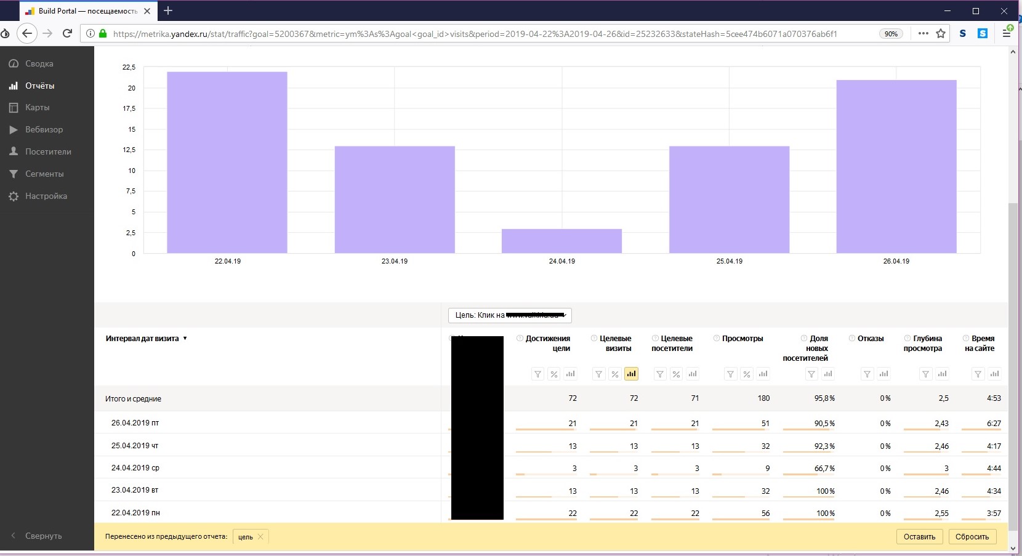
Task: Reload the page
Action: (x=68, y=33)
